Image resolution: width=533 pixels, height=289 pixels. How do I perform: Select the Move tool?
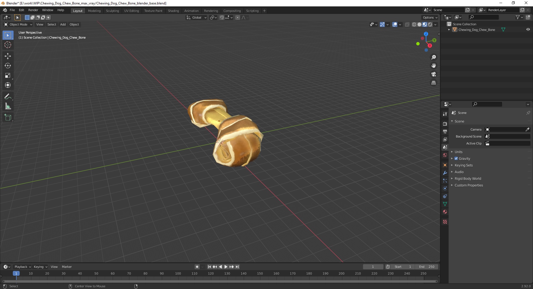tap(8, 56)
